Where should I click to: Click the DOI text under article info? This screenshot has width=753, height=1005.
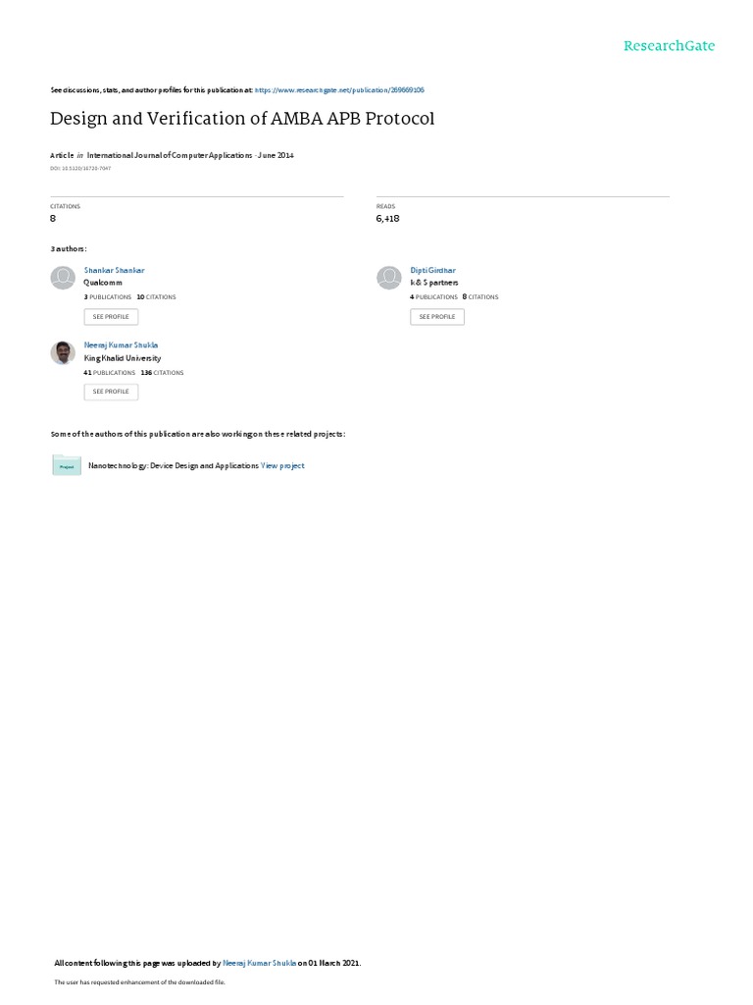coord(80,169)
